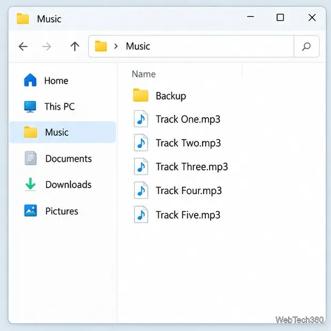
Task: Sort by the Name column header
Action: pyautogui.click(x=143, y=74)
